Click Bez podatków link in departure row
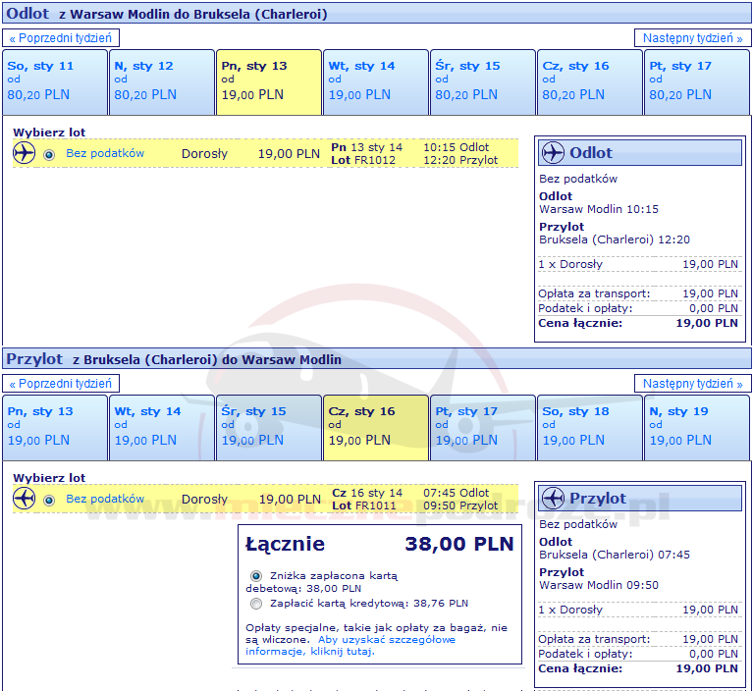753x691 pixels. (105, 153)
